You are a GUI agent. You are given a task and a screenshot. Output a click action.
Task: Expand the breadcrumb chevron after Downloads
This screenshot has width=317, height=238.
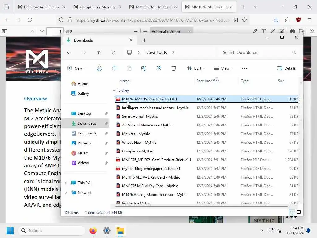[x=173, y=52]
